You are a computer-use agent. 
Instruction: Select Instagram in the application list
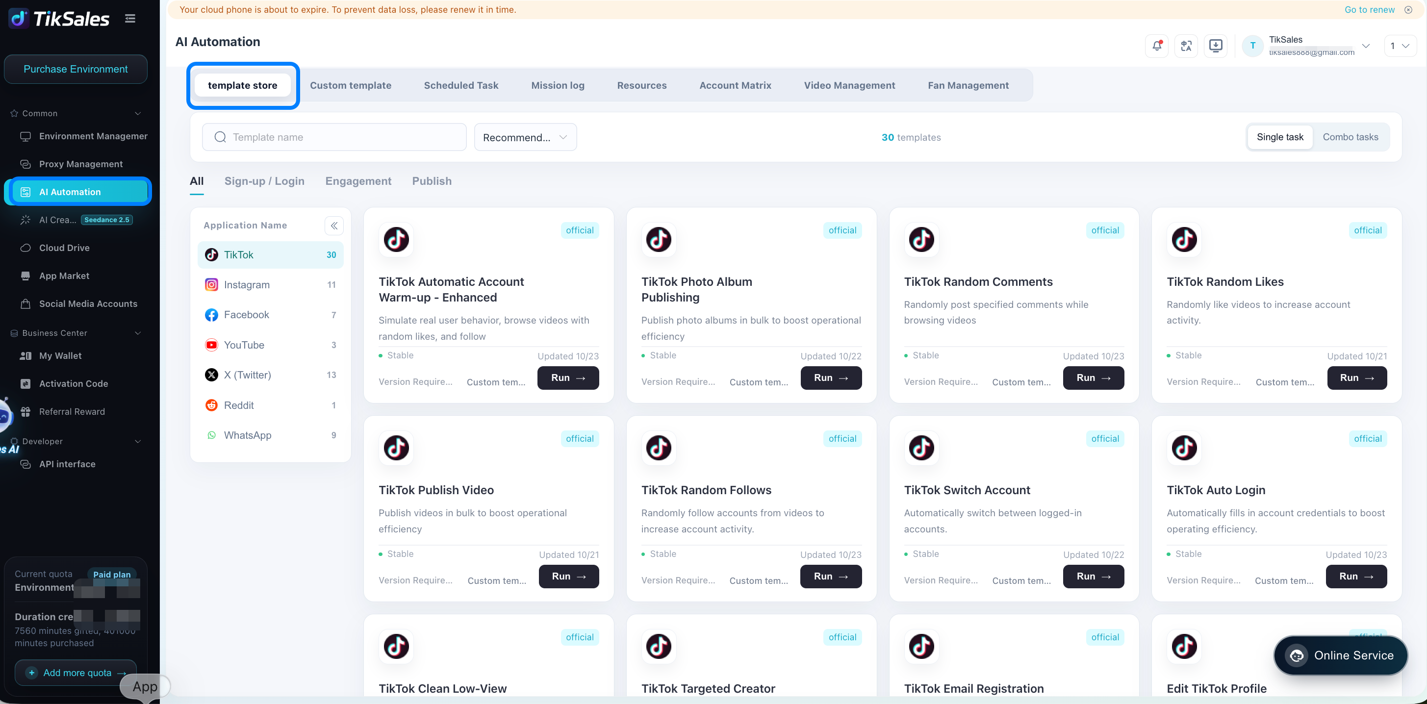(270, 285)
